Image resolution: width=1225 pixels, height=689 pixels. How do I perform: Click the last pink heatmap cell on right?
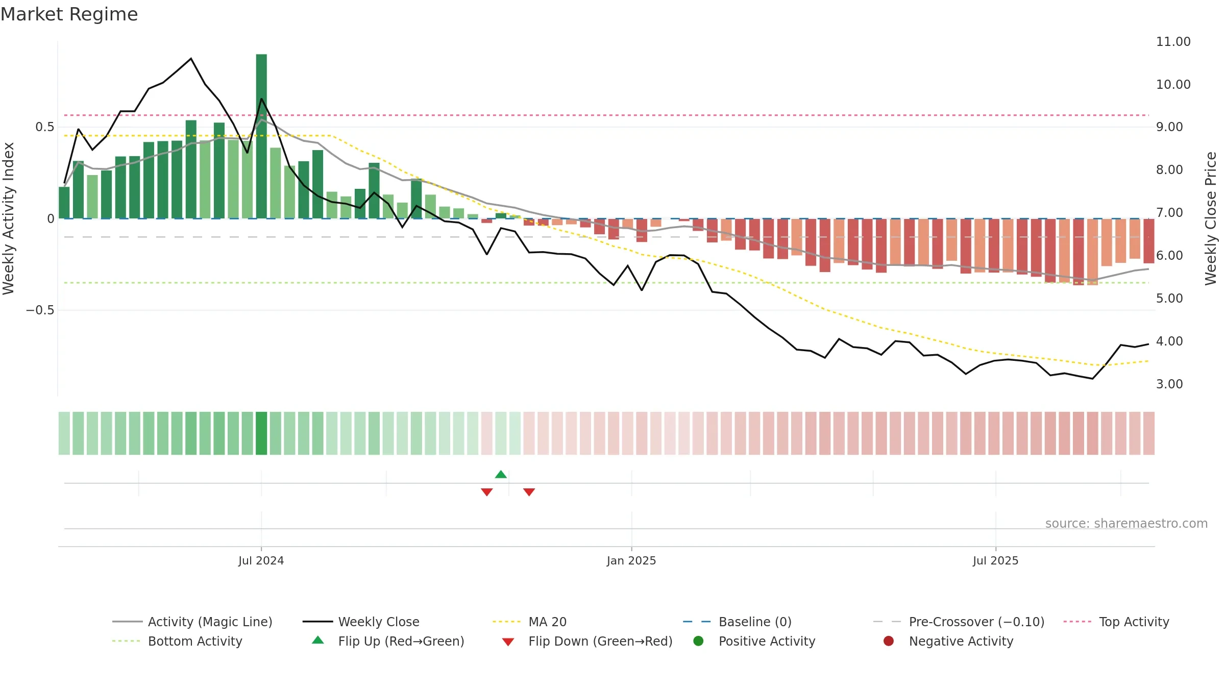coord(1149,433)
